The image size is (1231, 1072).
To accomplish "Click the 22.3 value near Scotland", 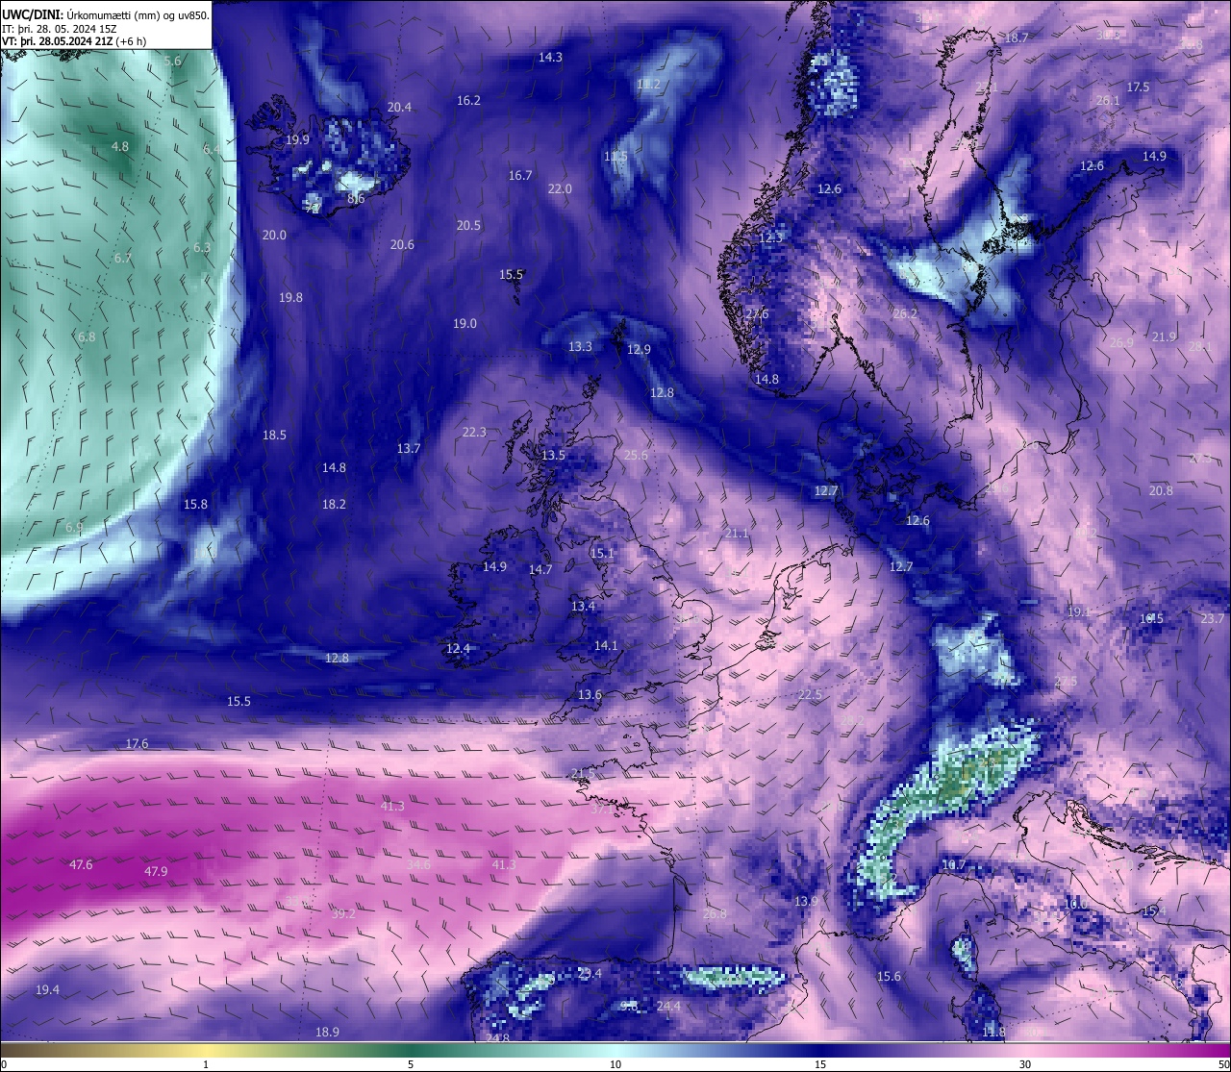I will coord(474,432).
